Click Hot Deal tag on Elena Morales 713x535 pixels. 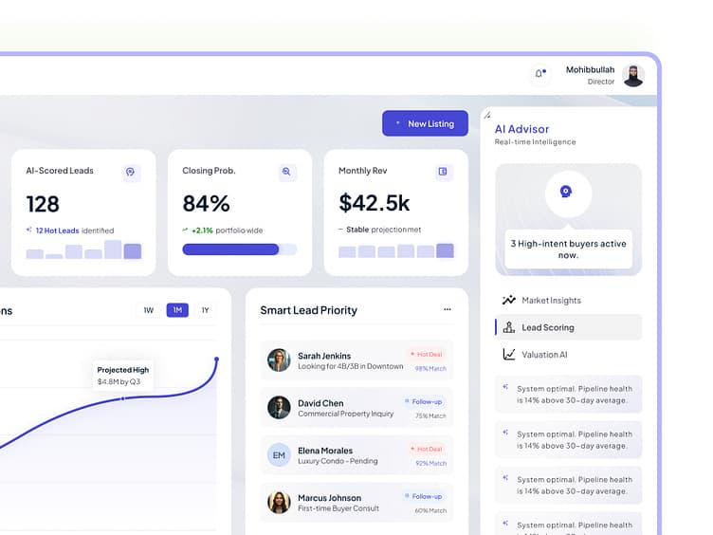427,449
